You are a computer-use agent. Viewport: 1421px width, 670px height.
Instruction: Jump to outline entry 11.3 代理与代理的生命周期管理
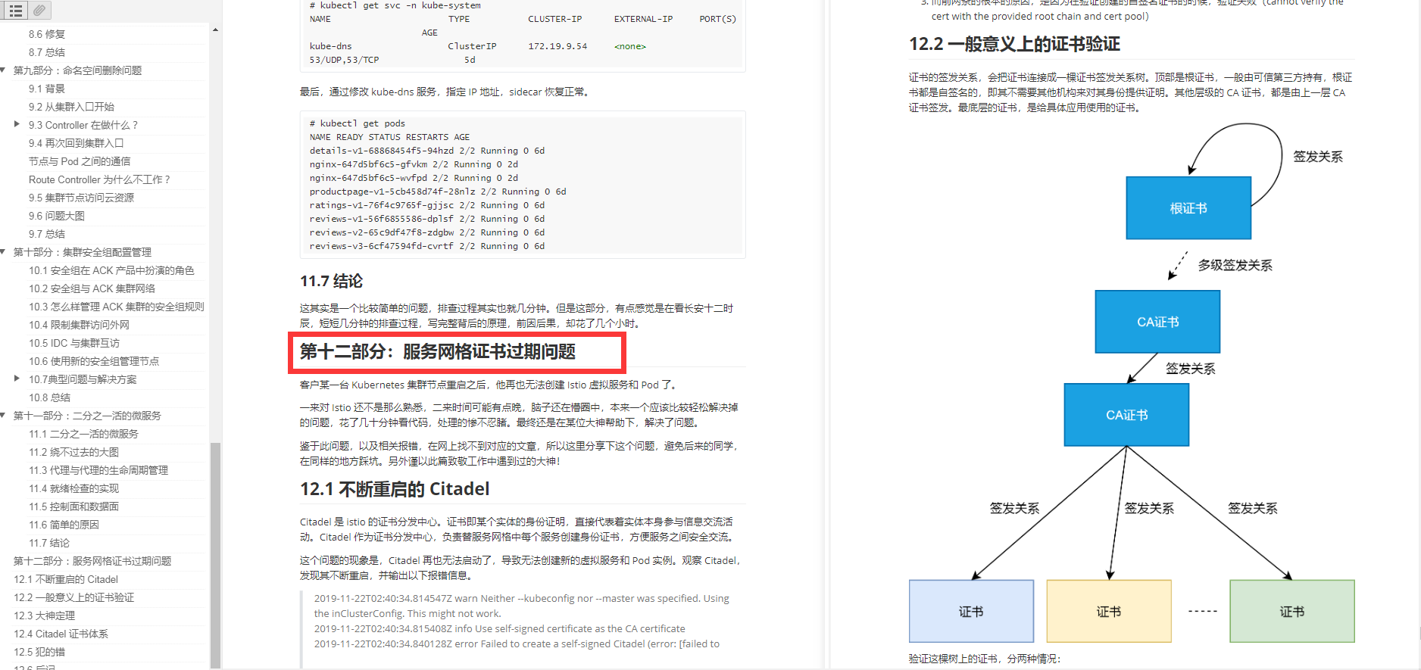98,470
